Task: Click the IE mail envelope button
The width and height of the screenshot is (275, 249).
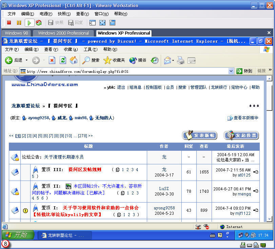Action: (168, 60)
